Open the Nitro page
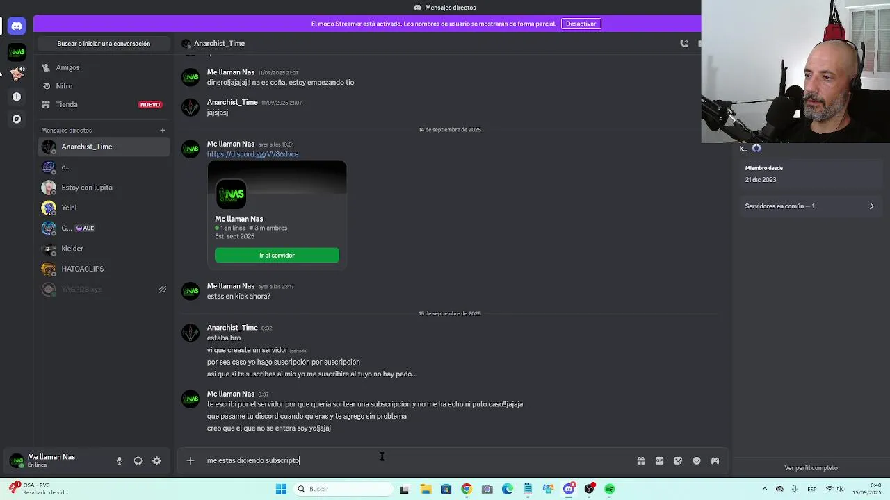 pos(104,86)
